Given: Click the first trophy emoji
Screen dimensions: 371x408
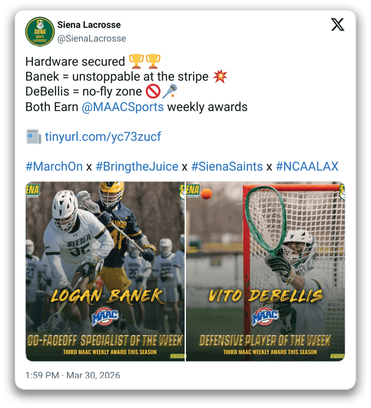Looking at the screenshot, I should [x=136, y=61].
